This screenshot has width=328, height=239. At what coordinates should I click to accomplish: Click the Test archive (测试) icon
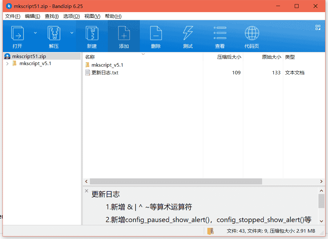[x=188, y=33]
